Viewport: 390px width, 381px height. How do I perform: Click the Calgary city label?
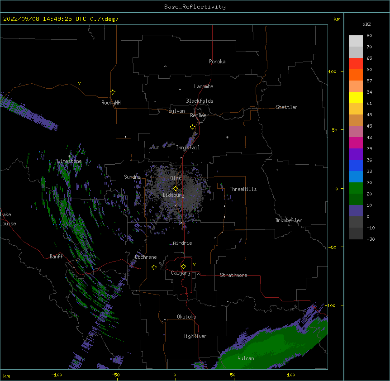pos(181,273)
